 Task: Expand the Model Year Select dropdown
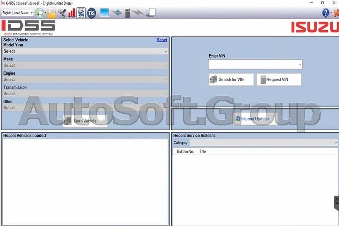(84, 51)
